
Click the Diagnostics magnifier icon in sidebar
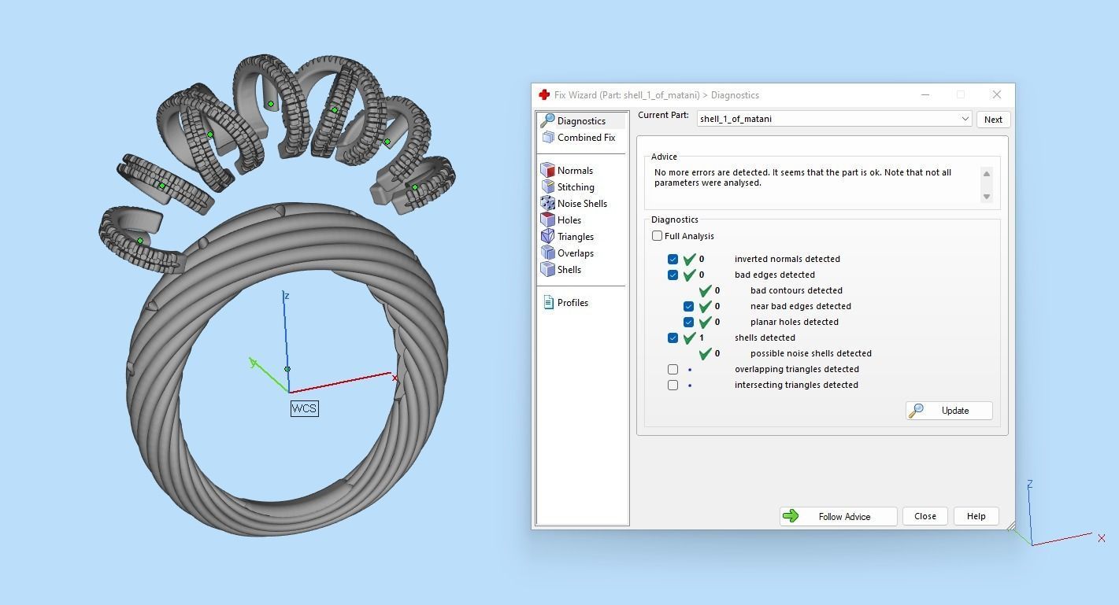(547, 120)
